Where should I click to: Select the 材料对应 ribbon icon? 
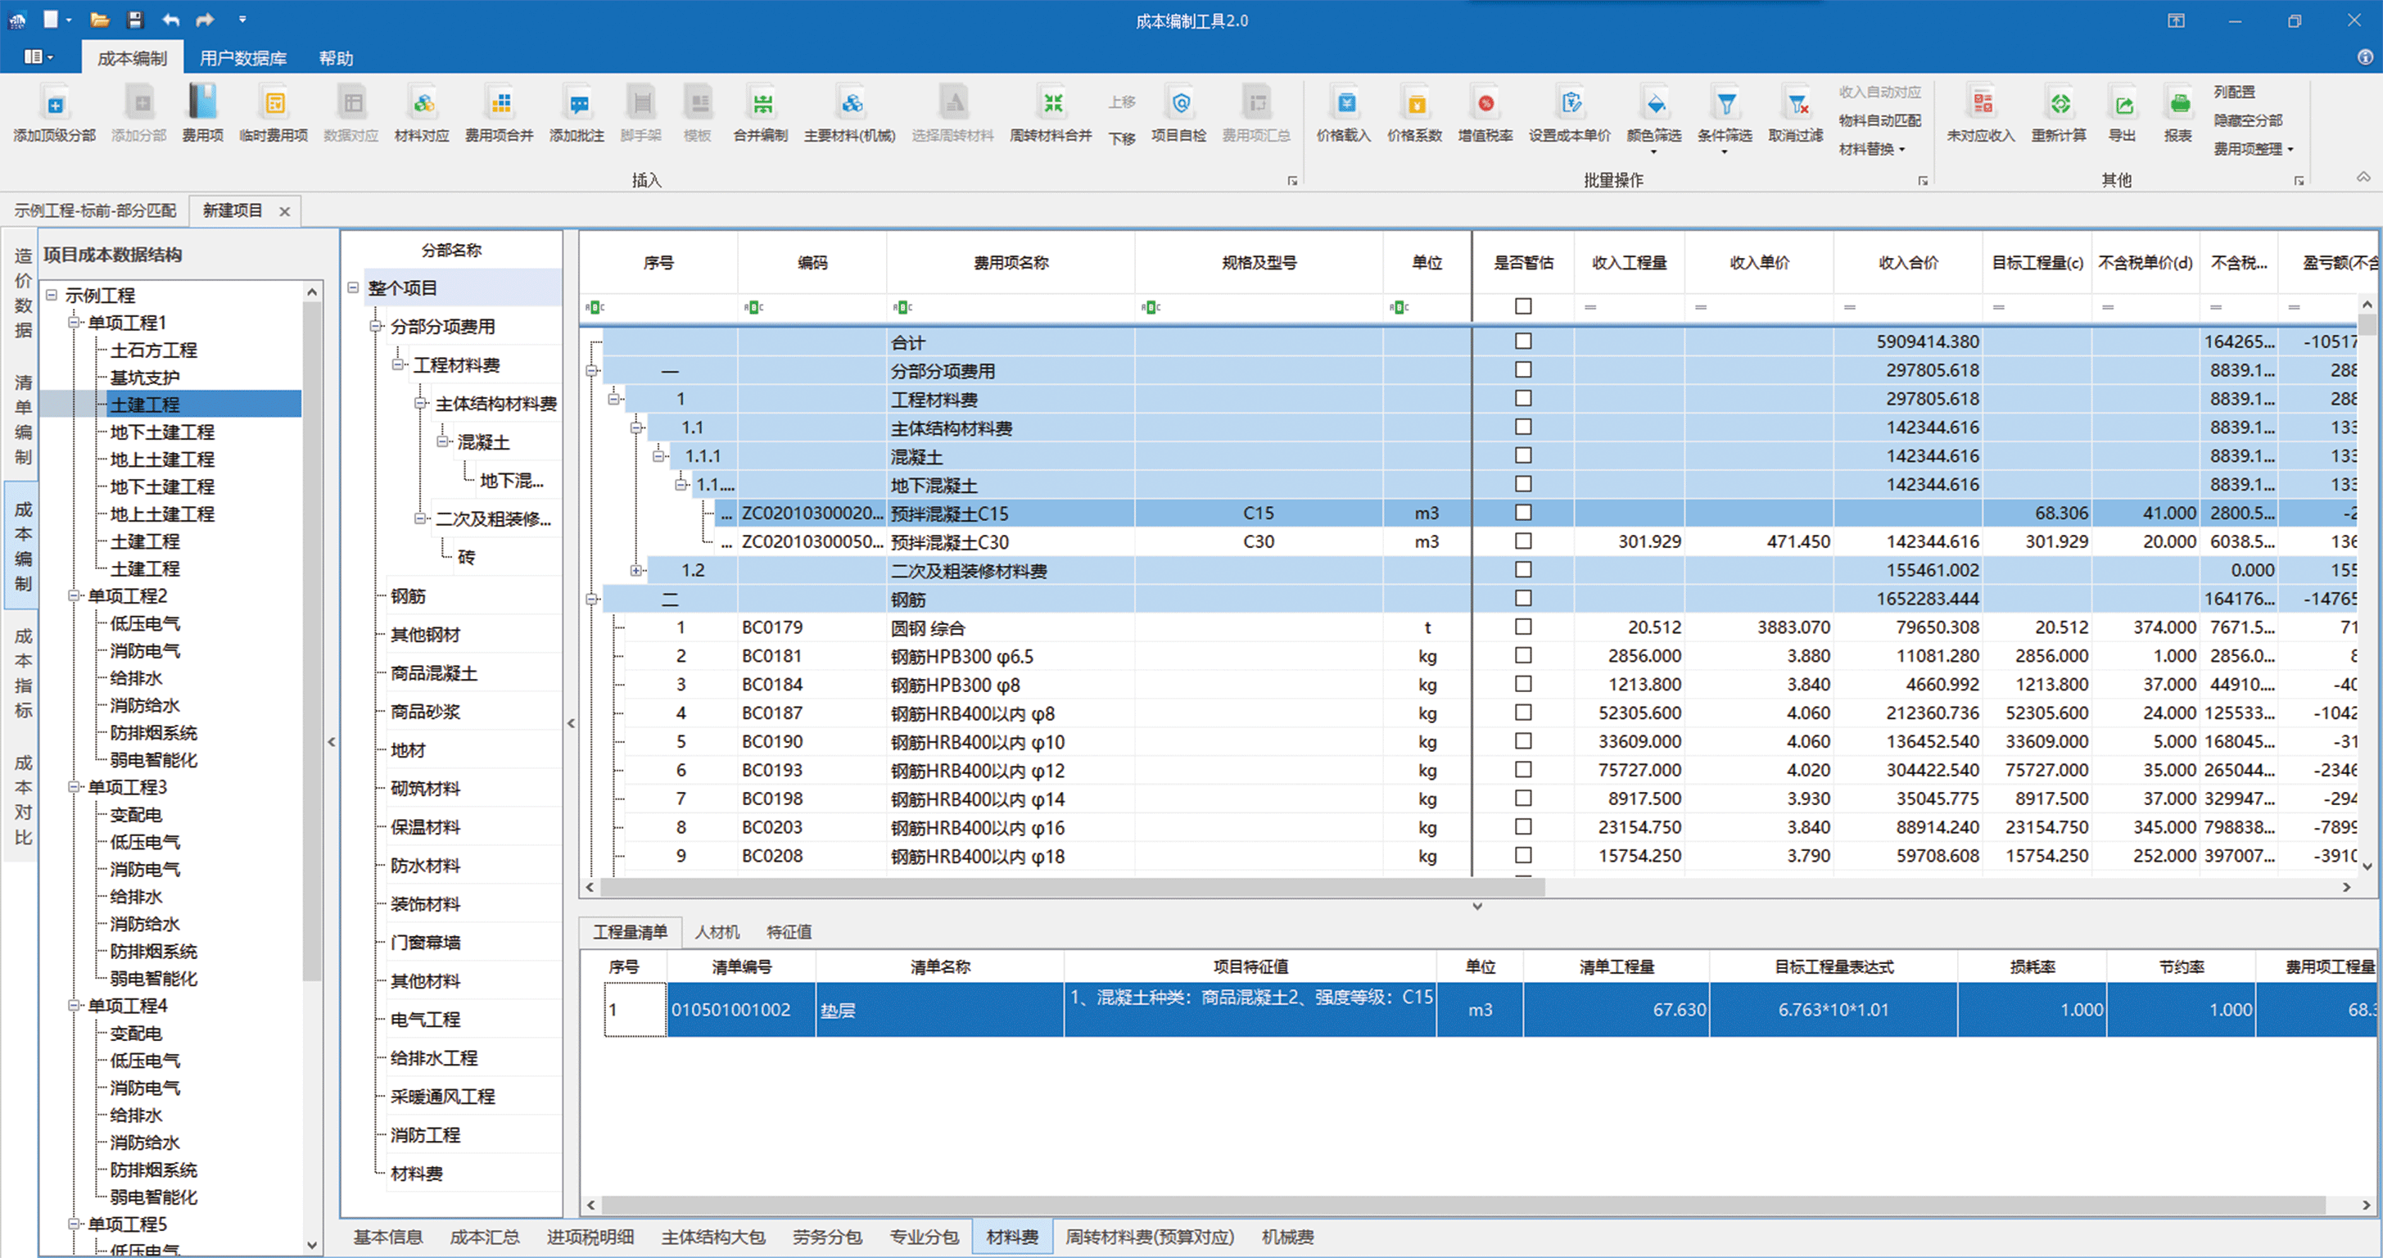(422, 103)
